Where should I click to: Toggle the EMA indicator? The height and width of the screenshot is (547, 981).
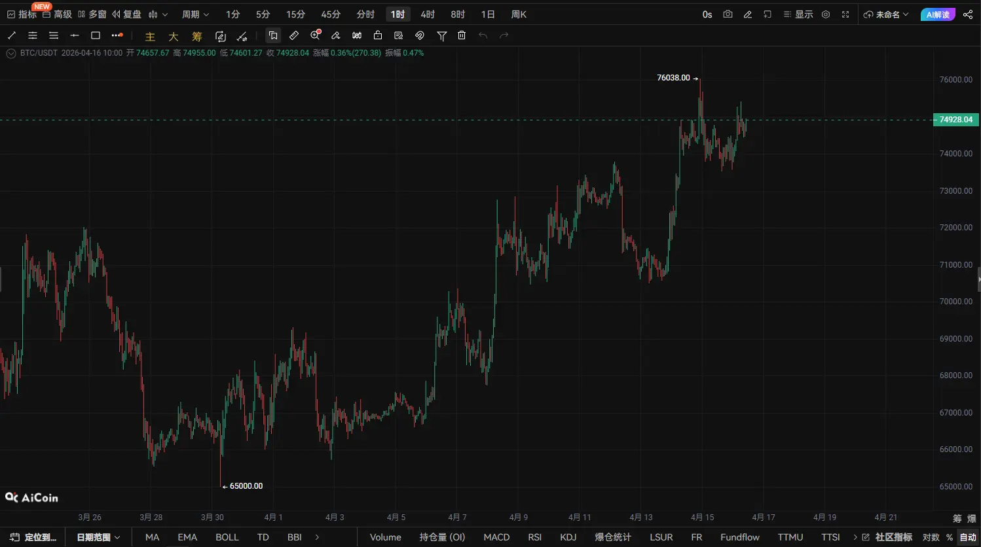(187, 537)
